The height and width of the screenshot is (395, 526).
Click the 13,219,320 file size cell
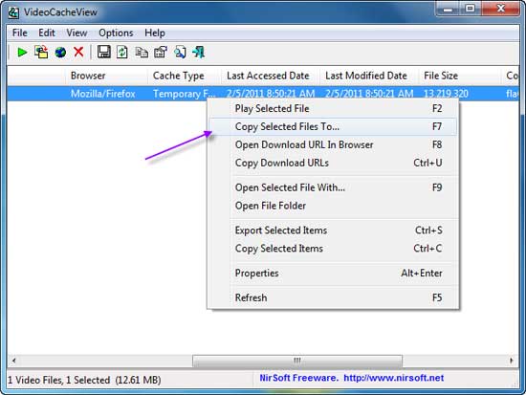click(446, 94)
